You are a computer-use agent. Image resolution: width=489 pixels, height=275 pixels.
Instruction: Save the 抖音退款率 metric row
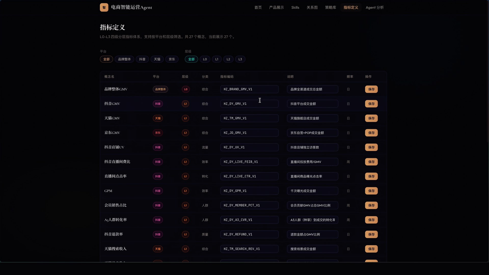[x=371, y=234]
